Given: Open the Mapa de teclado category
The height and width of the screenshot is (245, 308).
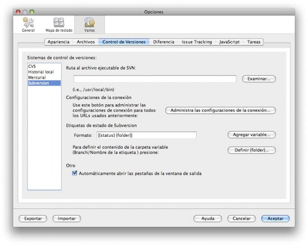Looking at the screenshot, I should pyautogui.click(x=59, y=24).
